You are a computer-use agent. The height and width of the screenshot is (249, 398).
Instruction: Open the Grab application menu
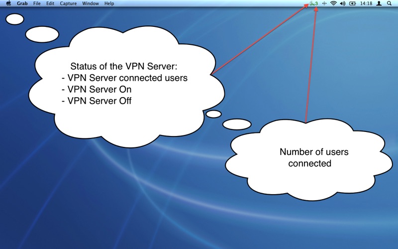click(22, 3)
